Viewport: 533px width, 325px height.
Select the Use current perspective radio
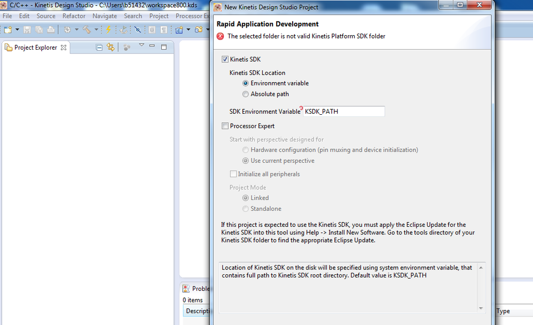pyautogui.click(x=246, y=161)
